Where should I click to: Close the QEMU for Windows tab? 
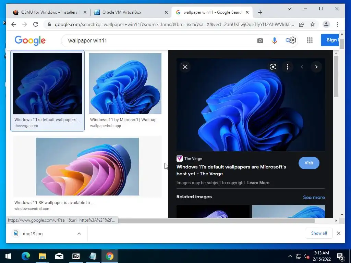[85, 12]
